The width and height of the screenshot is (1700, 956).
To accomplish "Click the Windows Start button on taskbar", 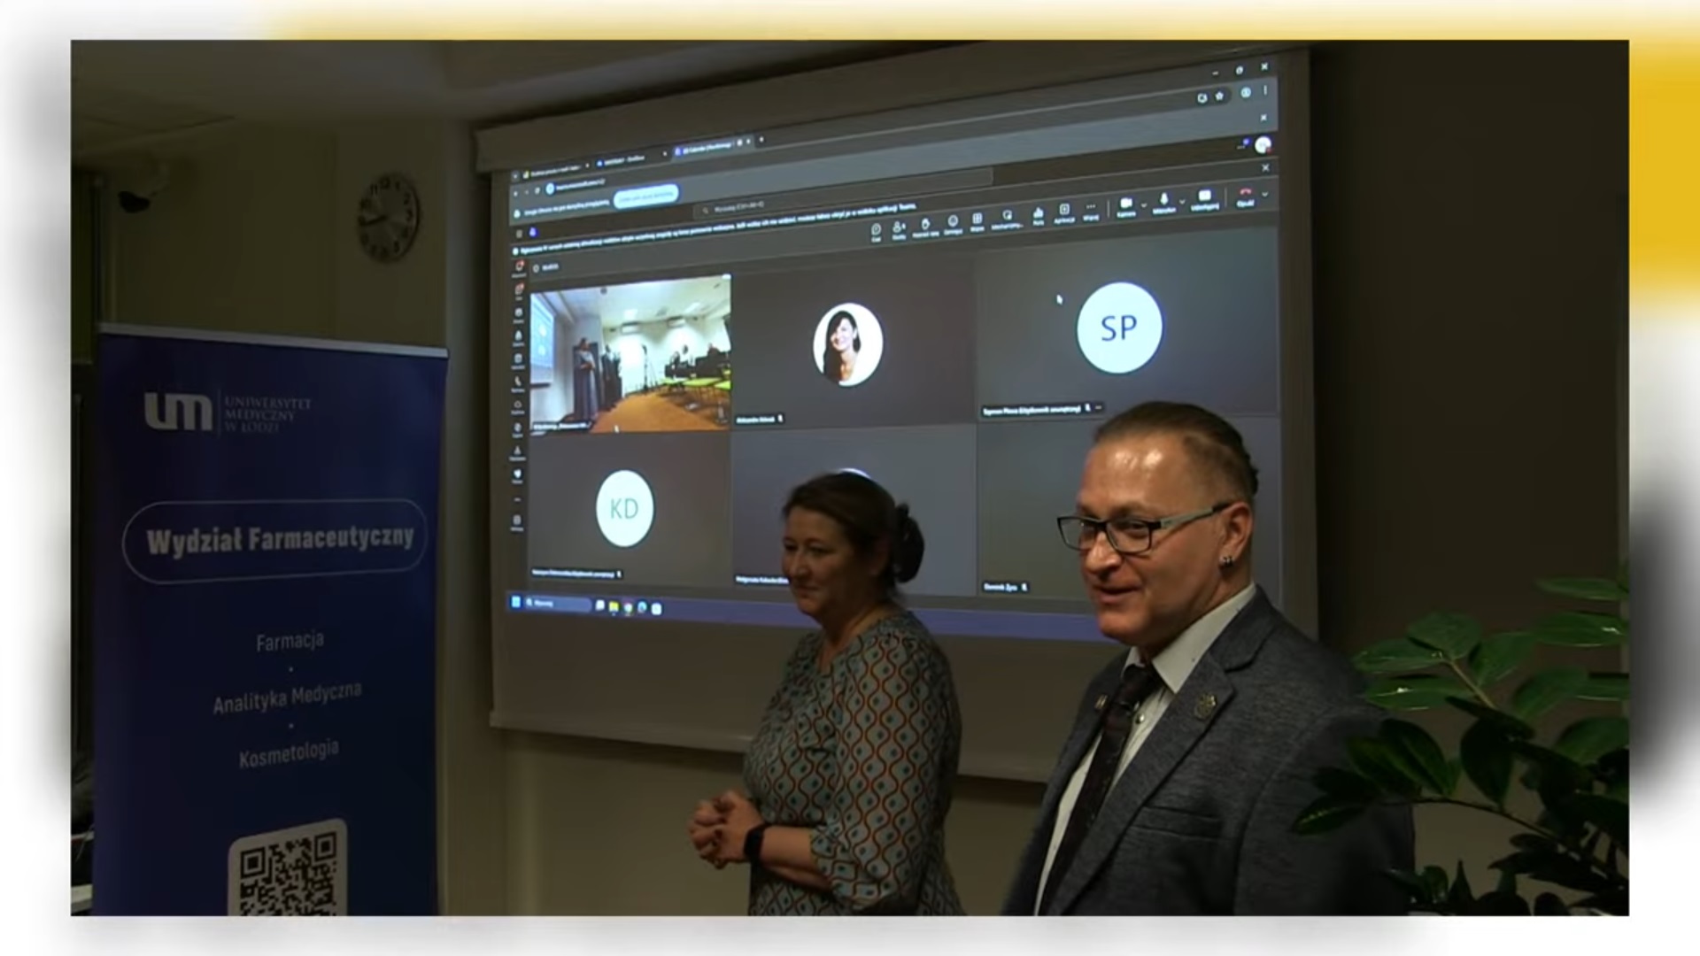I will [x=516, y=603].
